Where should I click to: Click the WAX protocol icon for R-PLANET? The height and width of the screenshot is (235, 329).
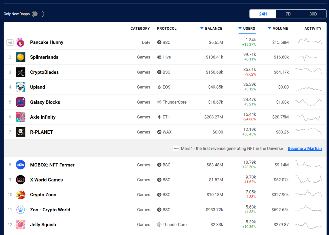click(x=159, y=132)
